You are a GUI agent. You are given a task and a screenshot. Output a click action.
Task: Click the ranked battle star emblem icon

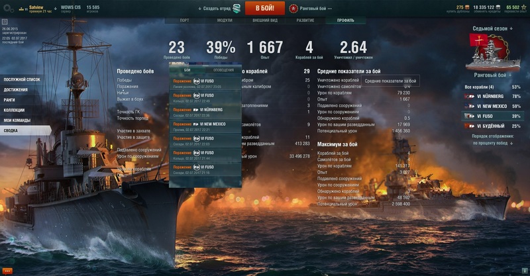click(293, 9)
